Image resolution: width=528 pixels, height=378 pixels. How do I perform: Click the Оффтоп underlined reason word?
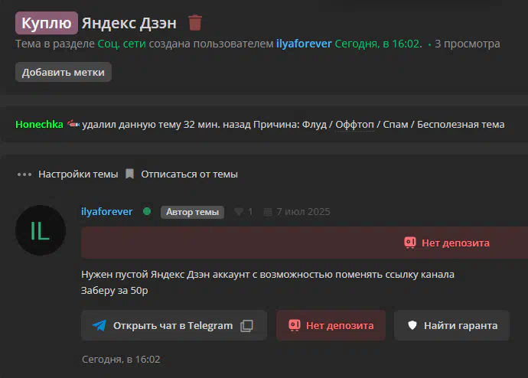(354, 125)
